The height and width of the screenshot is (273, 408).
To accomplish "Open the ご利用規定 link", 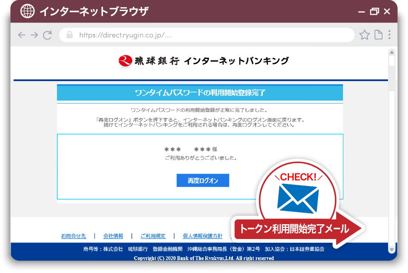I will point(153,236).
